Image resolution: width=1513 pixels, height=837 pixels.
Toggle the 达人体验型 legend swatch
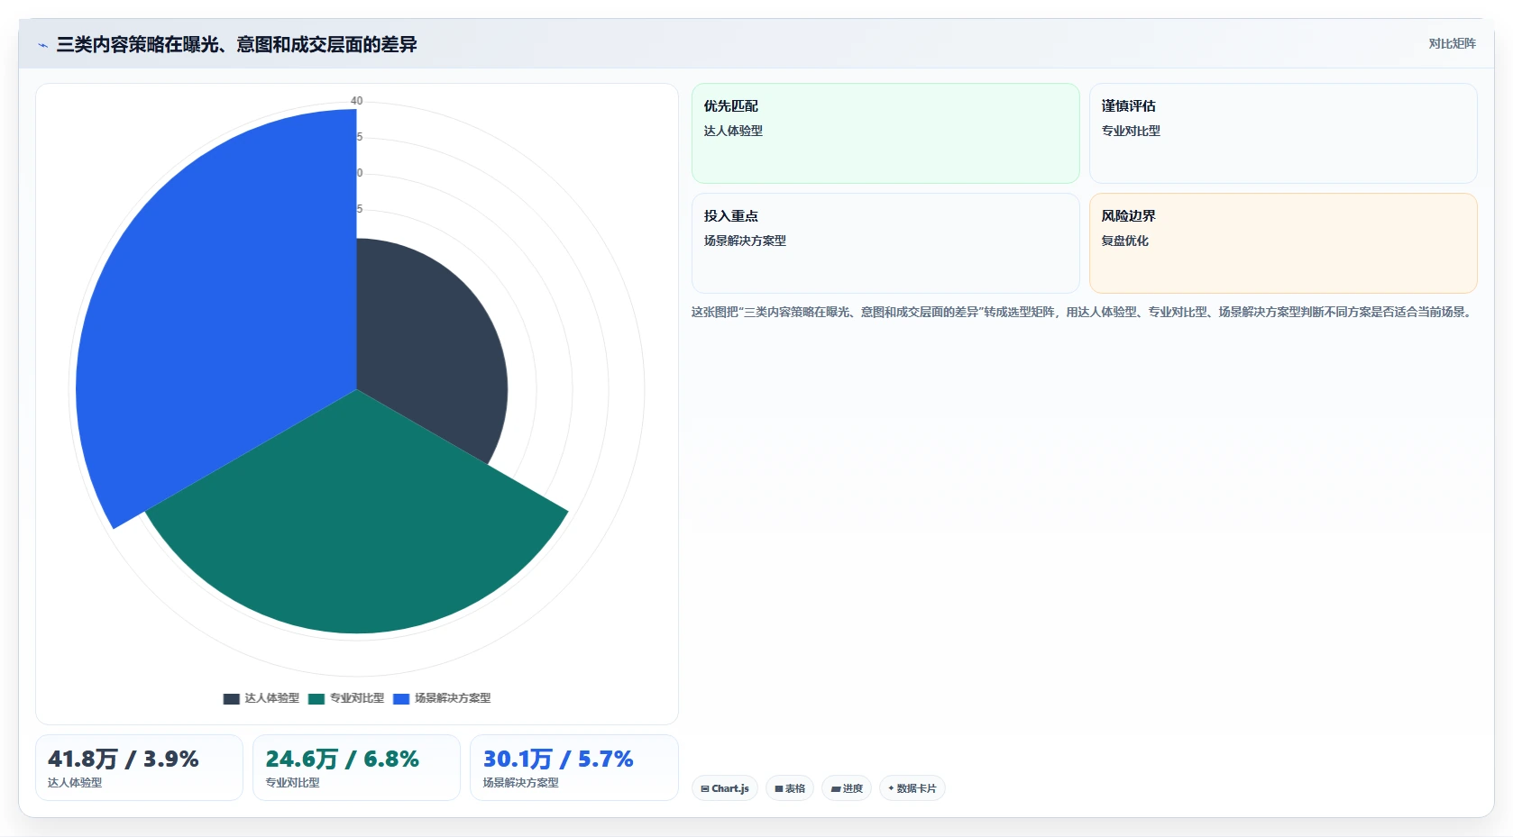(231, 698)
